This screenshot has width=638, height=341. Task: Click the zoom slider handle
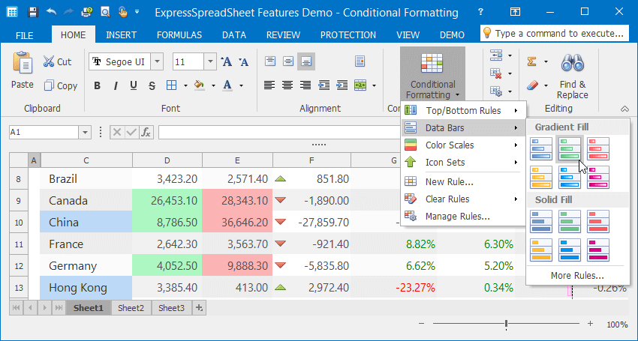tap(507, 324)
